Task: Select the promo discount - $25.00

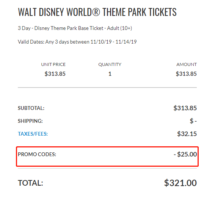Action: pyautogui.click(x=185, y=154)
